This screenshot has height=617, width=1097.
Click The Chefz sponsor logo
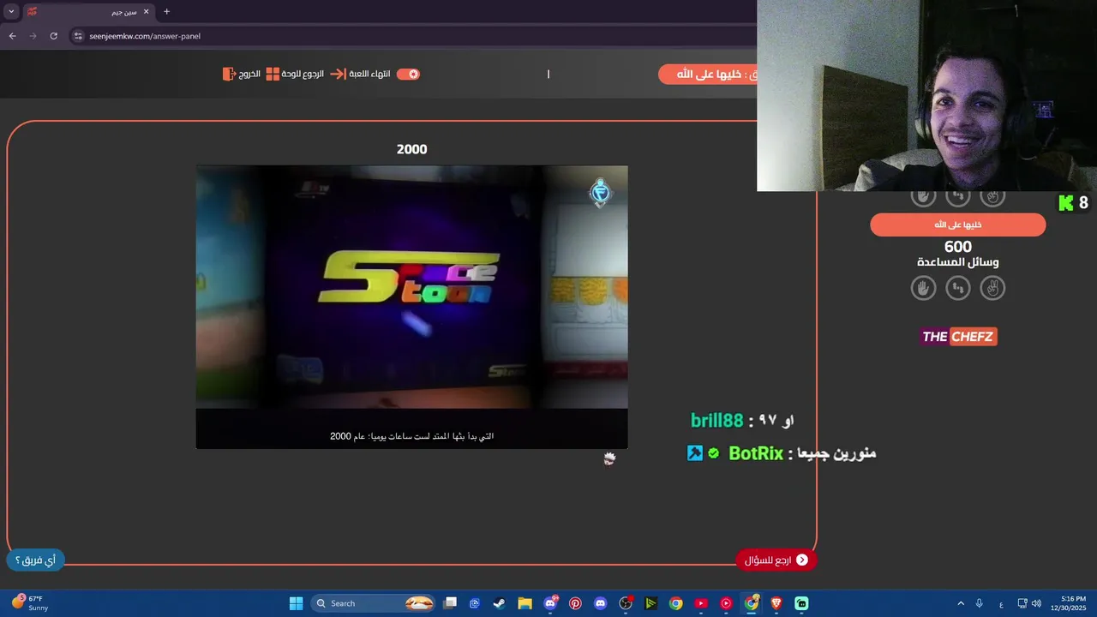958,337
